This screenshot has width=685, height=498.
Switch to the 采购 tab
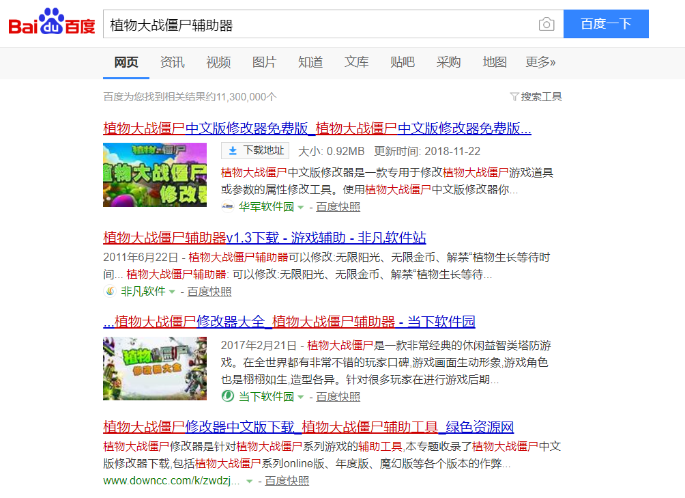[x=449, y=62]
